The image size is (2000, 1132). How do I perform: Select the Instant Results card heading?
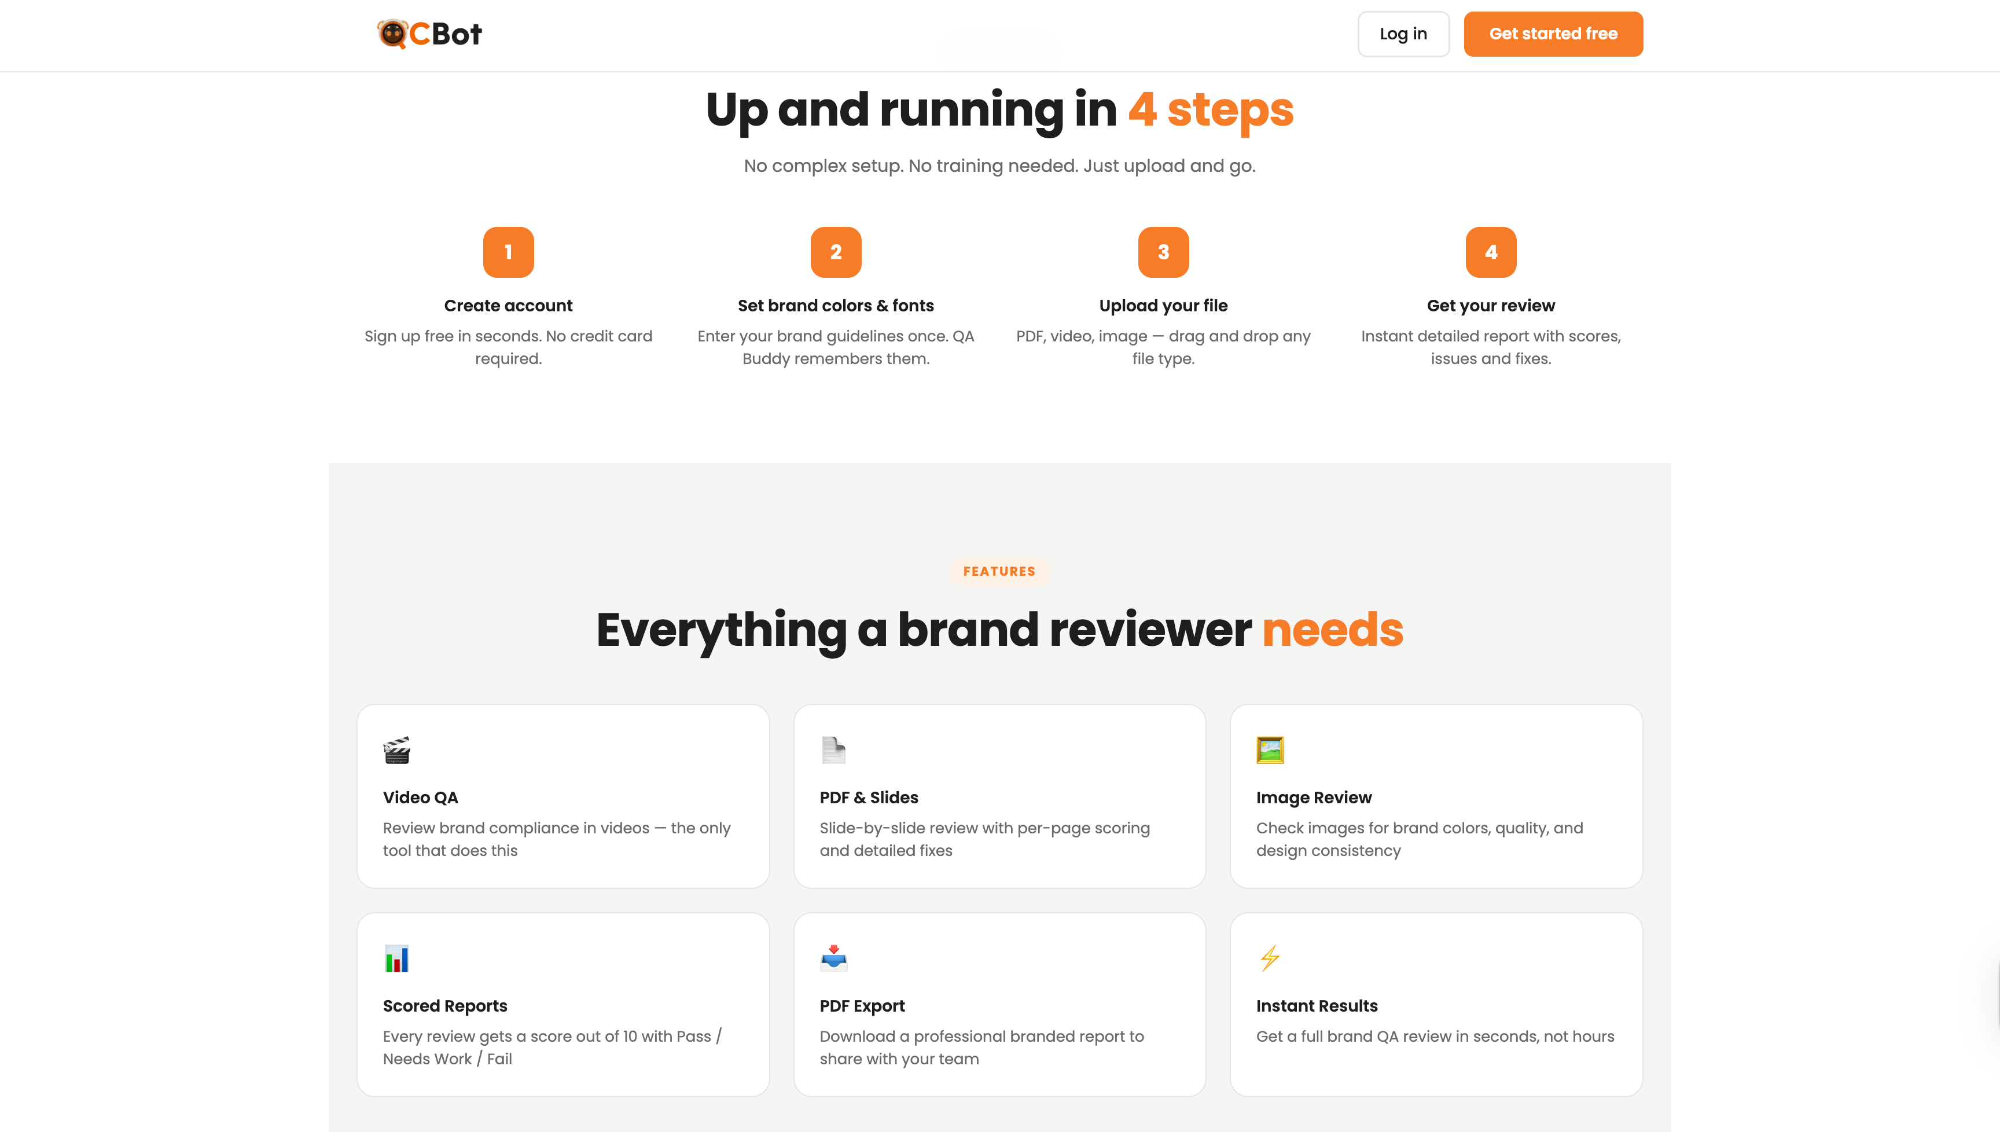(x=1317, y=1006)
